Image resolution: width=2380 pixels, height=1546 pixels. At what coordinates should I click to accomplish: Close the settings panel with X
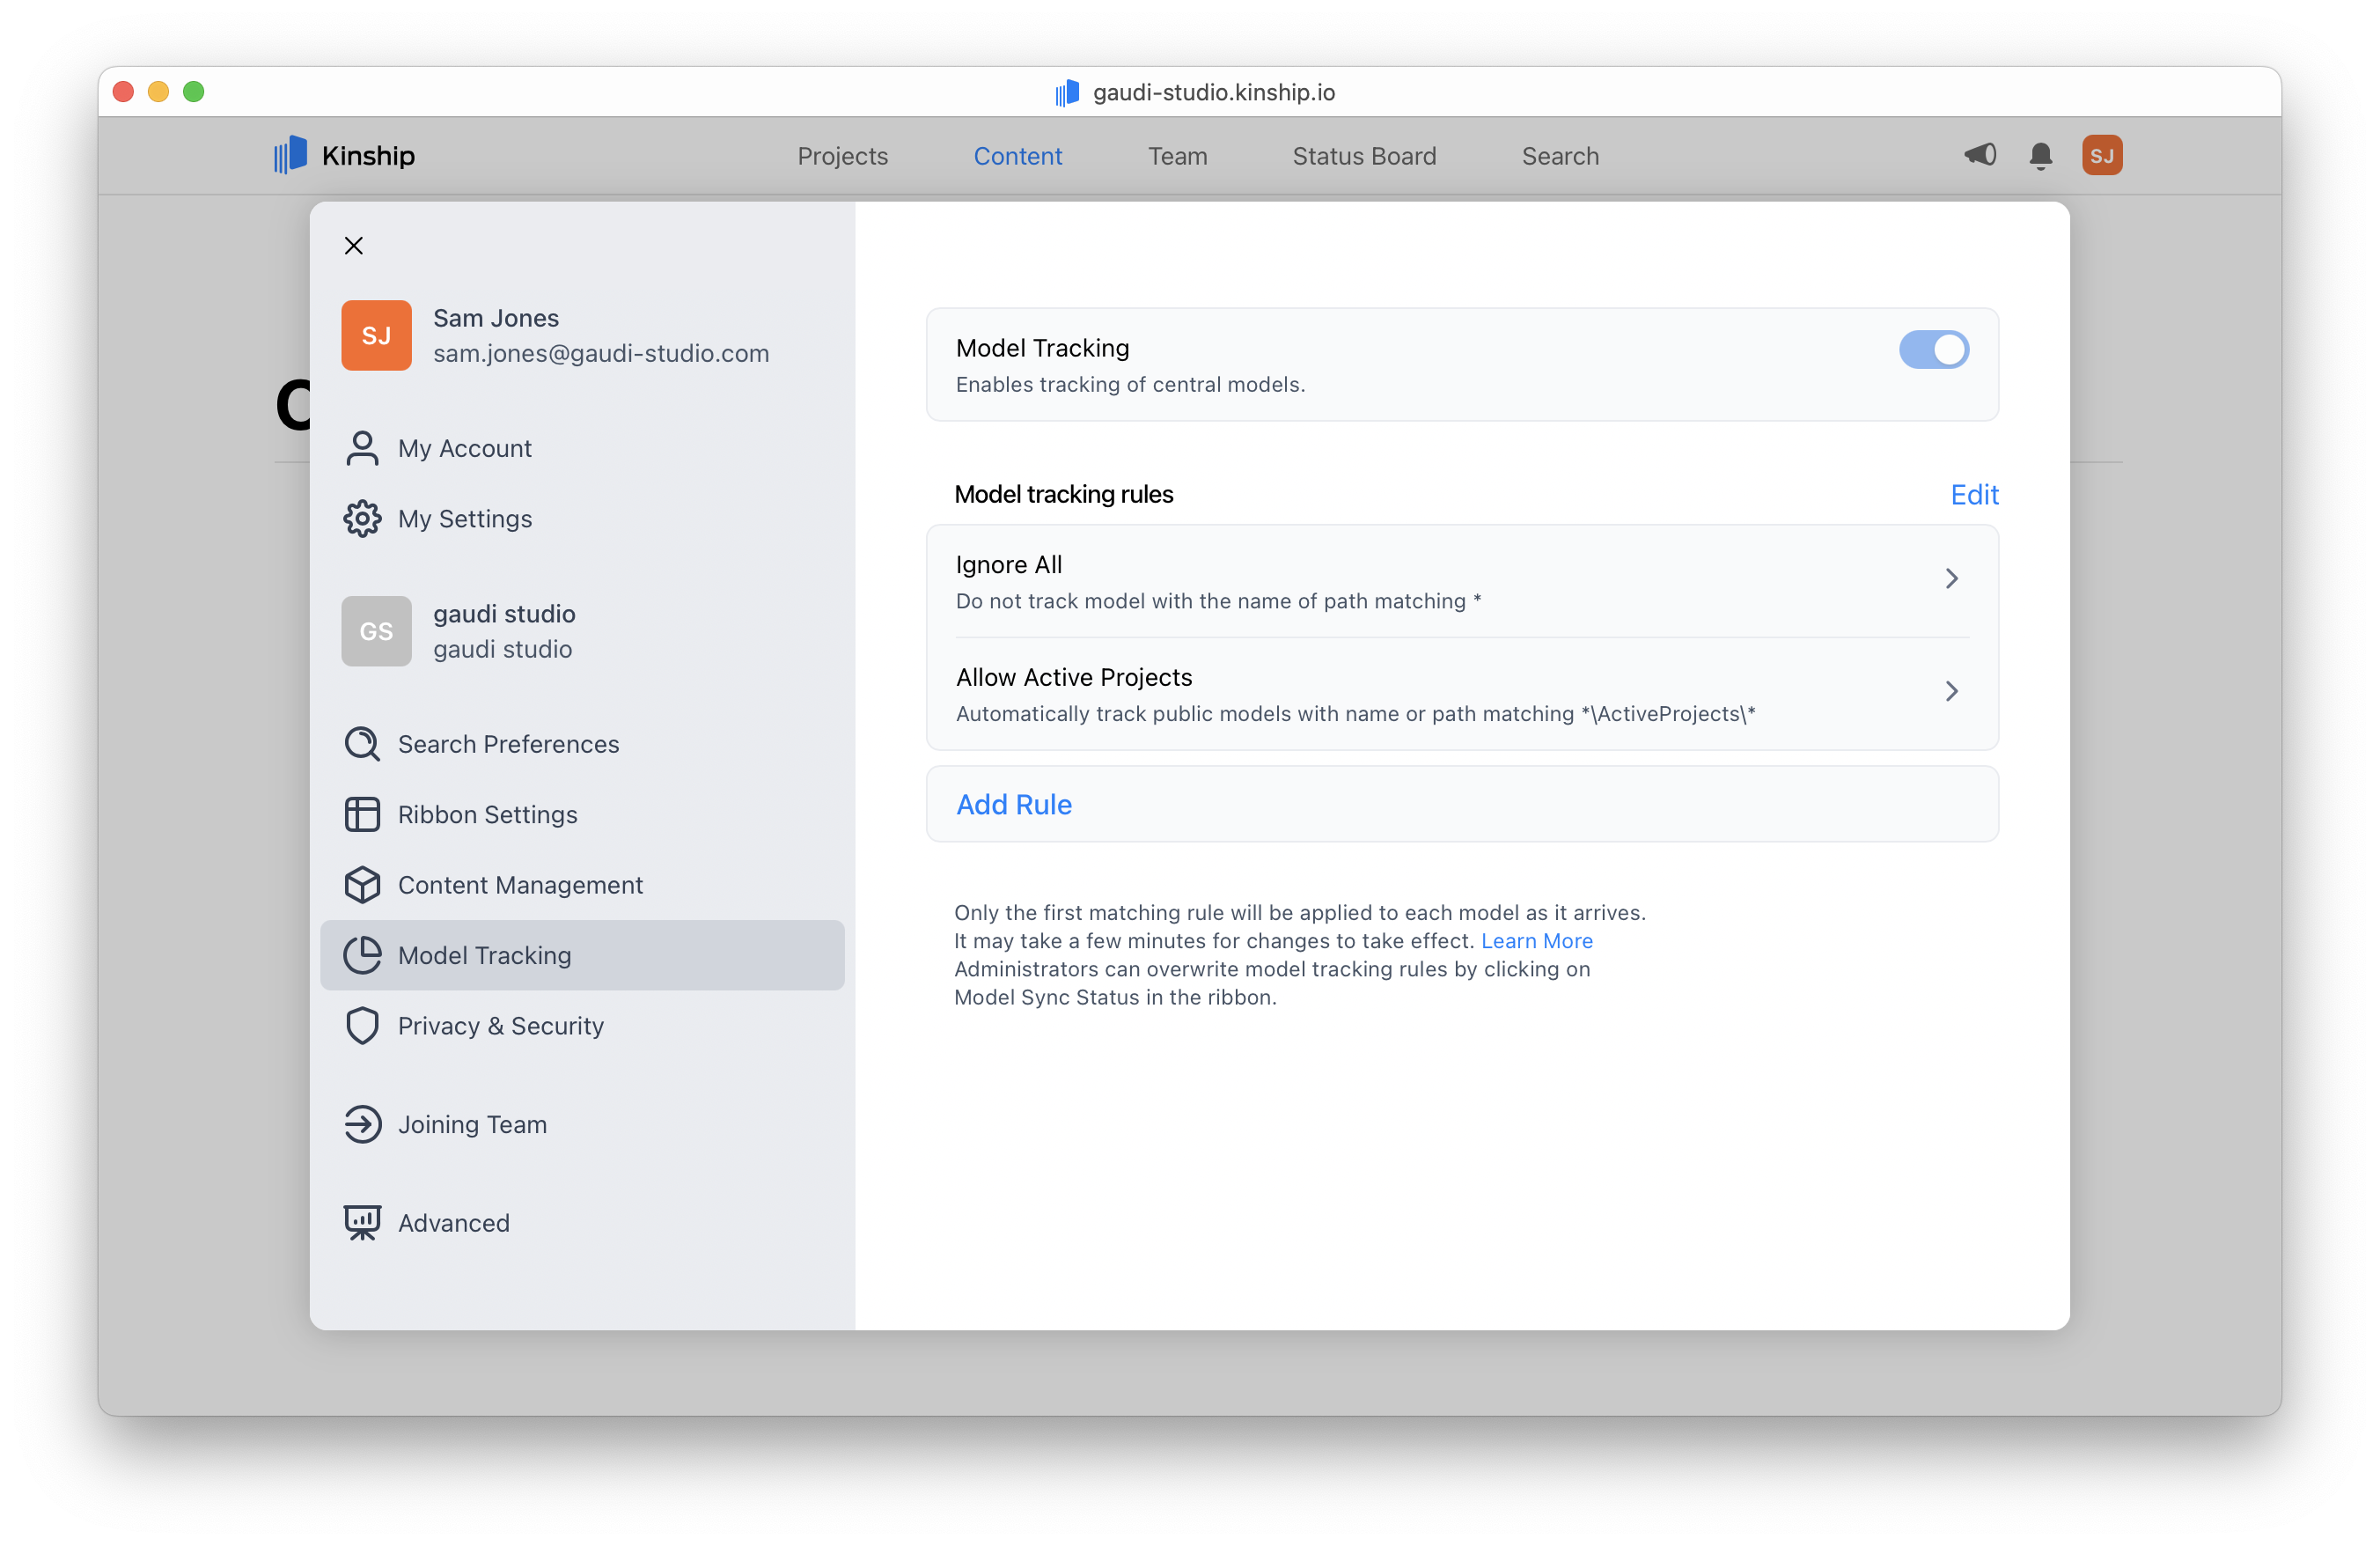(x=354, y=246)
